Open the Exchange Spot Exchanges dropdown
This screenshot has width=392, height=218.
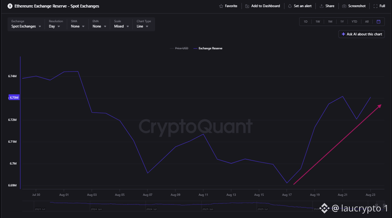click(26, 24)
